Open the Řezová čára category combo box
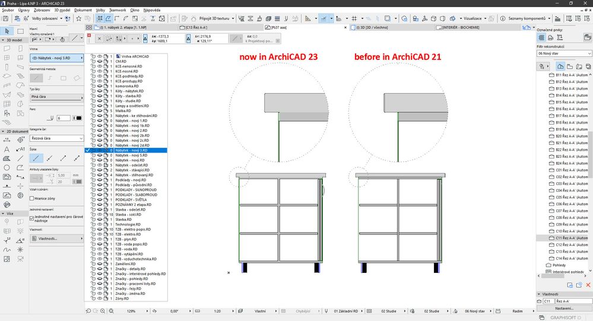This screenshot has height=321, width=593. (x=57, y=138)
